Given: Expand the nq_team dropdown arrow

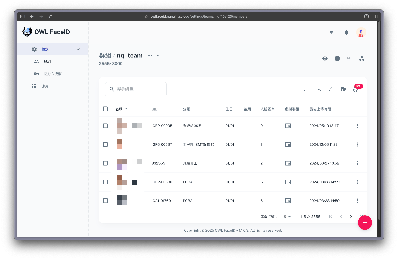Looking at the screenshot, I should coord(158,55).
